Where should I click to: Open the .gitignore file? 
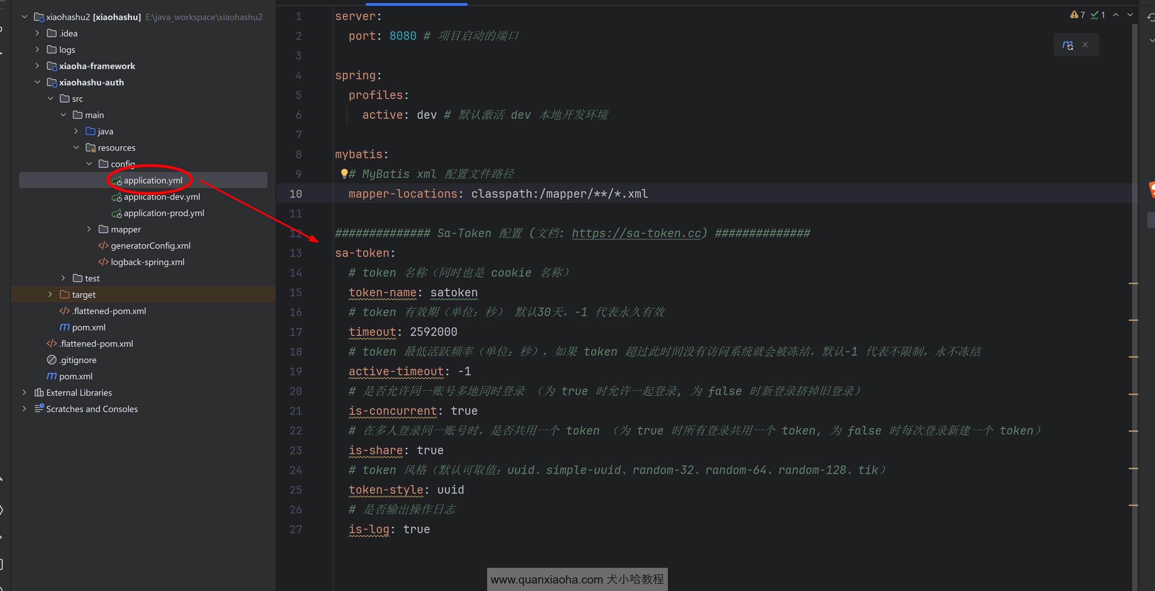(x=78, y=360)
